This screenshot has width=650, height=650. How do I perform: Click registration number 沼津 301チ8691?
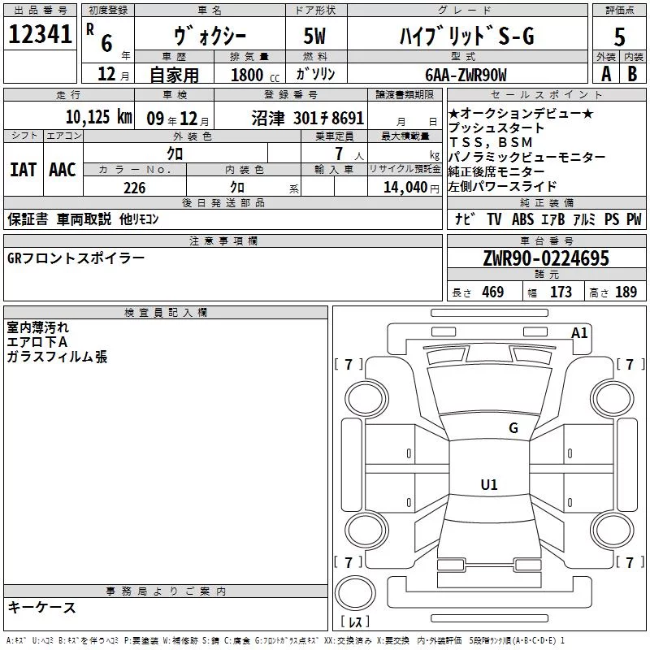[308, 118]
